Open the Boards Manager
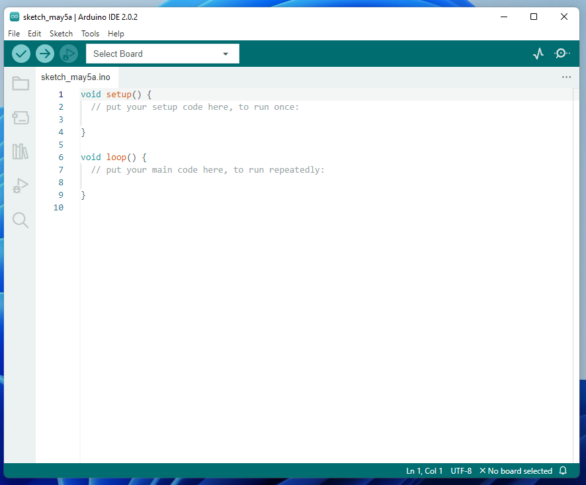586x485 pixels. pos(20,118)
